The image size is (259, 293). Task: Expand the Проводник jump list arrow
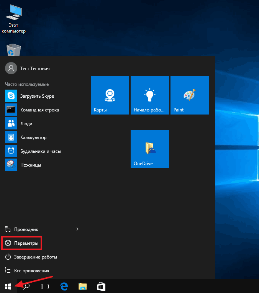(77, 229)
